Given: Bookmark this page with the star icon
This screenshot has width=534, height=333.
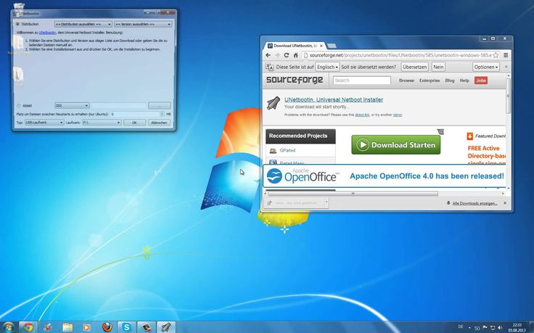Looking at the screenshot, I should tap(496, 55).
